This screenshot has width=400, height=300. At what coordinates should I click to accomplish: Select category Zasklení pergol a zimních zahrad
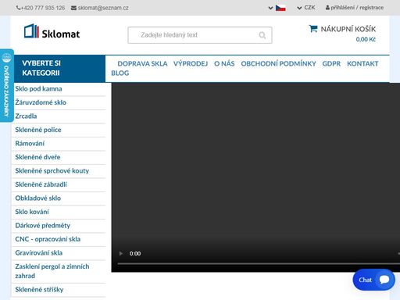(x=52, y=271)
